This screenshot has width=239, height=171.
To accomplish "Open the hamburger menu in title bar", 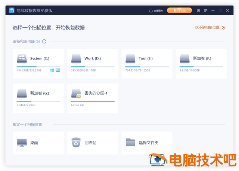I will tap(206, 10).
